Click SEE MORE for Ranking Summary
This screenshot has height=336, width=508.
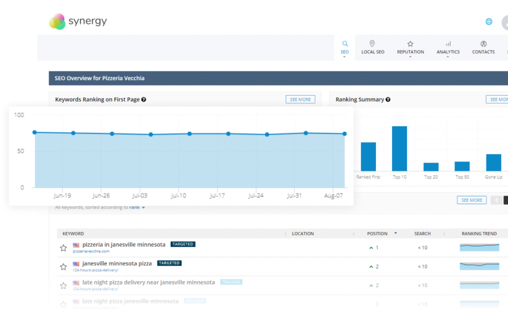(x=497, y=100)
